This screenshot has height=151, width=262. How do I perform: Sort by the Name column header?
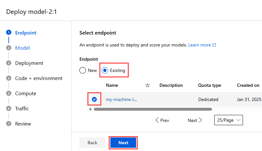112,86
